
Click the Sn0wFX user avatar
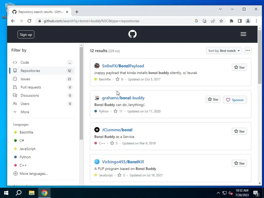click(x=97, y=66)
